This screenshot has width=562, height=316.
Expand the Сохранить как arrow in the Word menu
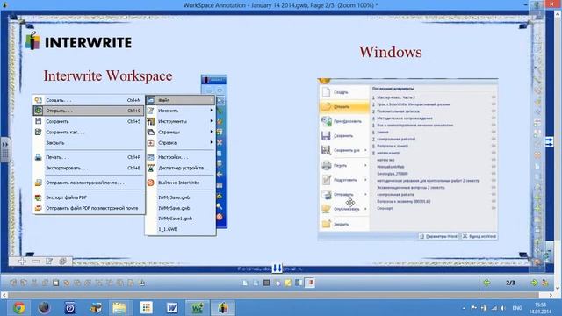click(x=365, y=150)
